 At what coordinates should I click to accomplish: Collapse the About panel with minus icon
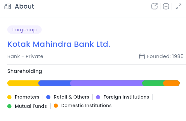click(166, 6)
